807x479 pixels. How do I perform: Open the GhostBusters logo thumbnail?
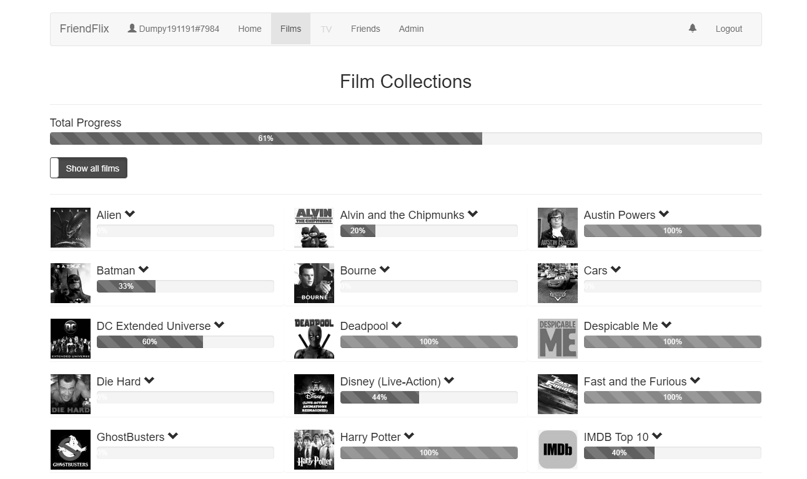pyautogui.click(x=71, y=450)
